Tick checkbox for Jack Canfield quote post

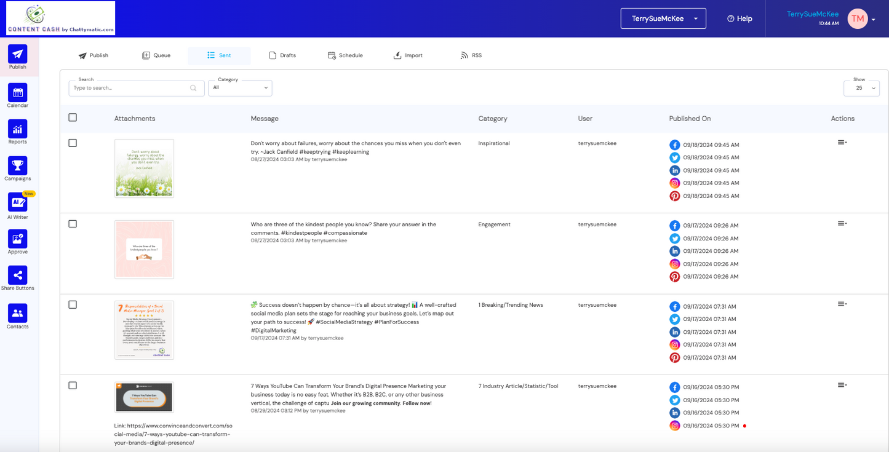pos(73,143)
